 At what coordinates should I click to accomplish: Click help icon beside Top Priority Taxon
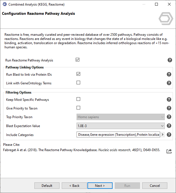[x=169, y=117]
